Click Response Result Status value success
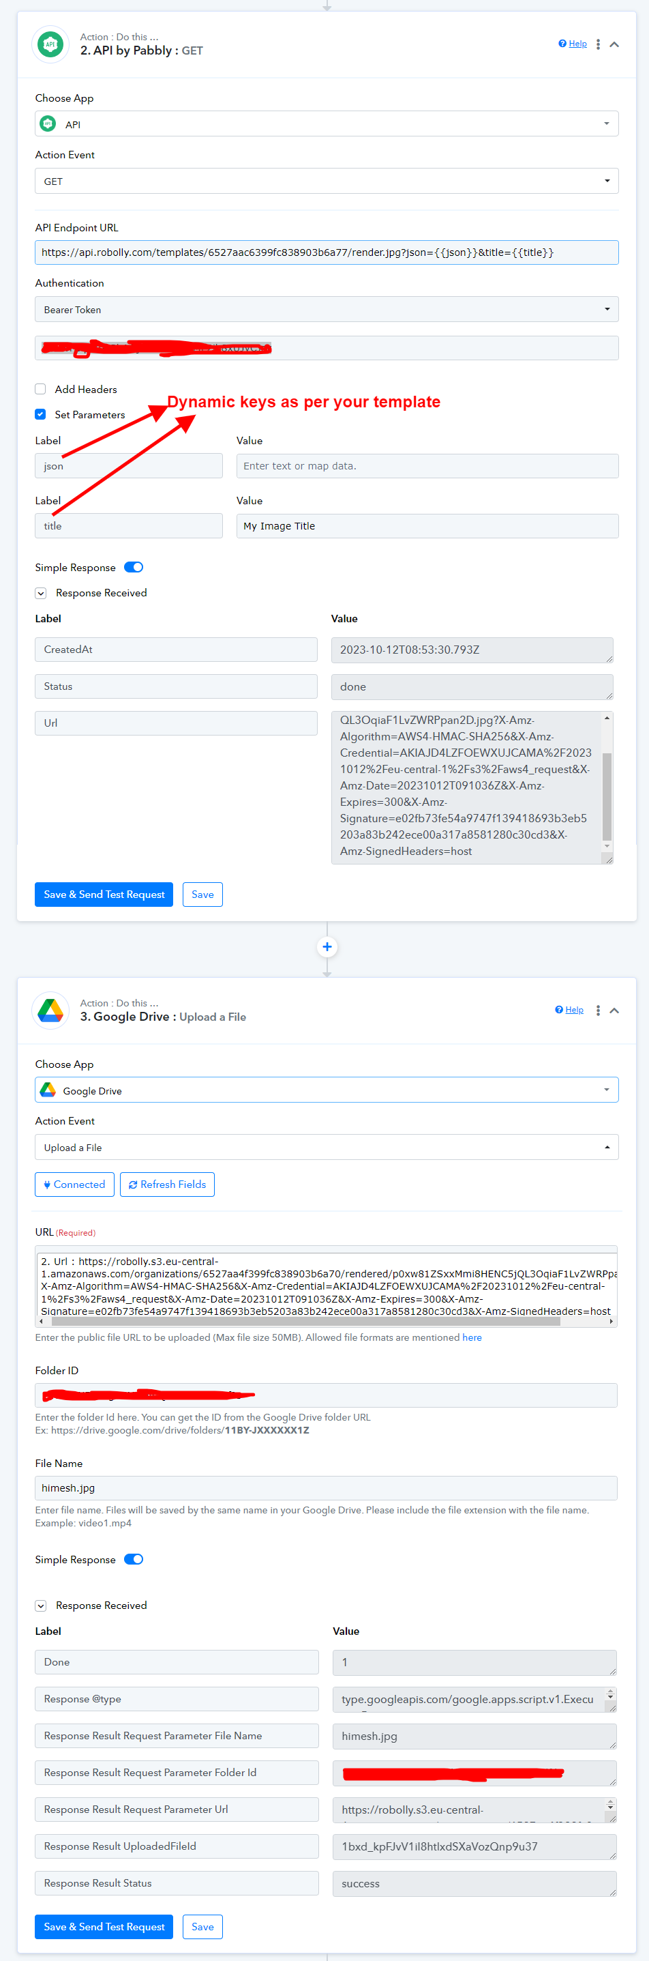The height and width of the screenshot is (1961, 649). pyautogui.click(x=474, y=1883)
